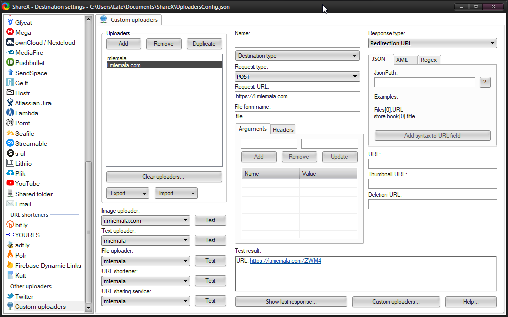Viewport: 508px width, 317px height.
Task: Select Gfycat in the destinations list
Action: [x=23, y=23]
